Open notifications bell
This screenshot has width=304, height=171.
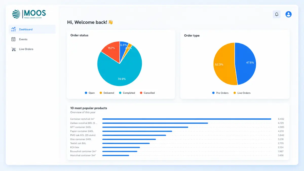point(277,14)
